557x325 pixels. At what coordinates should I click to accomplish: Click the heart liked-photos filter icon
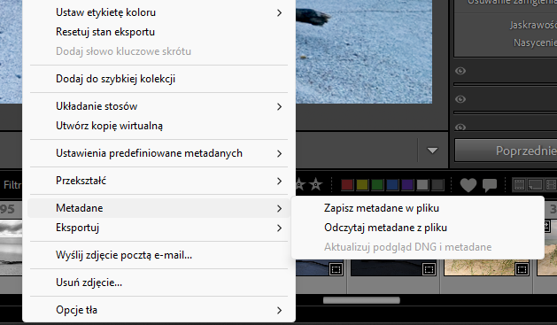[468, 185]
